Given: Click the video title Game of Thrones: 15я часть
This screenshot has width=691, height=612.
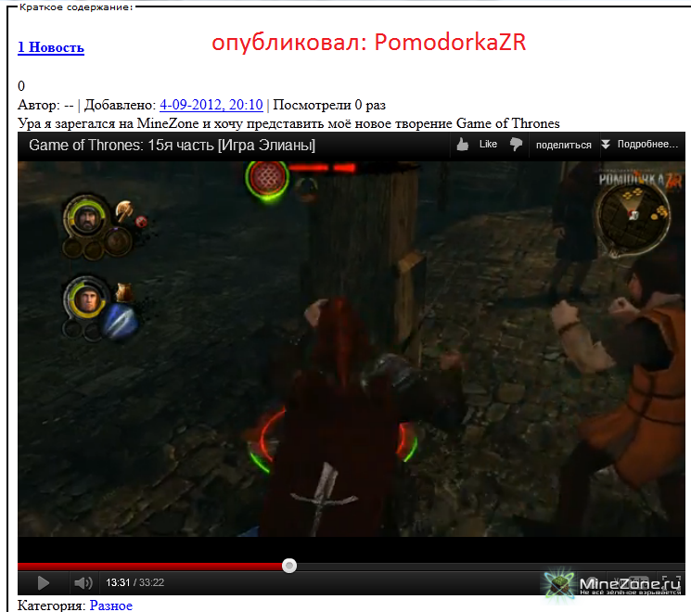Looking at the screenshot, I should point(172,145).
